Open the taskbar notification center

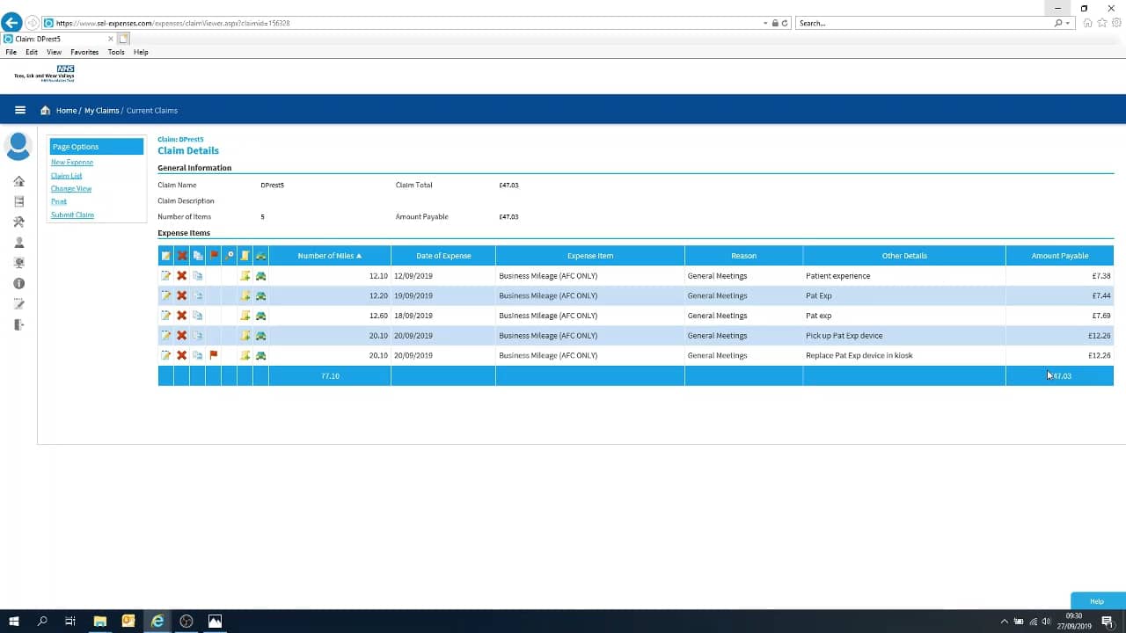1108,622
